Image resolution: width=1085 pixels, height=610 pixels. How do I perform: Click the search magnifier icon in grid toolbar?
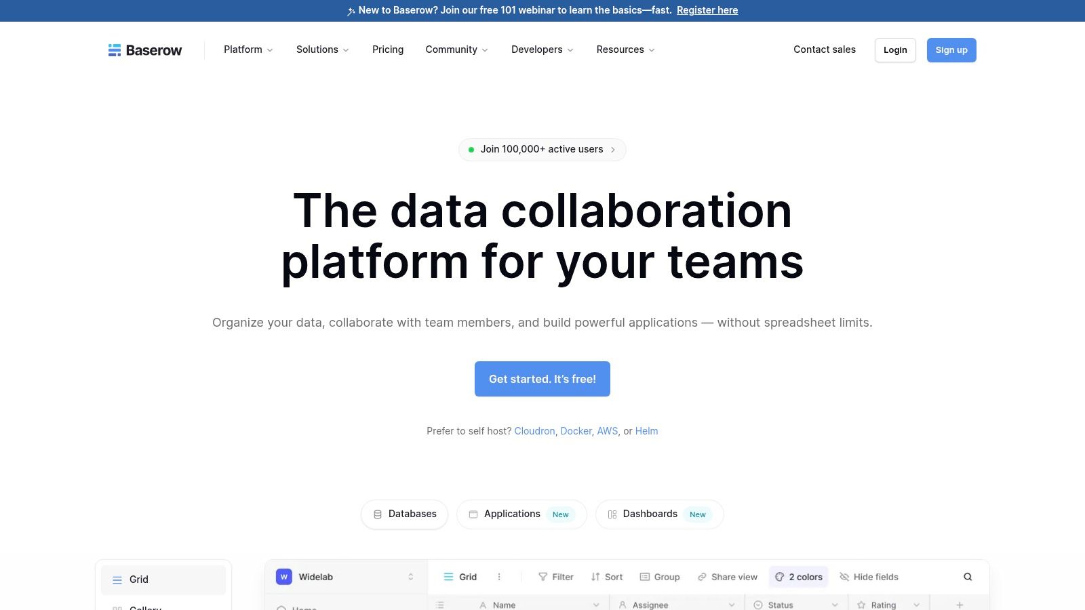(968, 577)
